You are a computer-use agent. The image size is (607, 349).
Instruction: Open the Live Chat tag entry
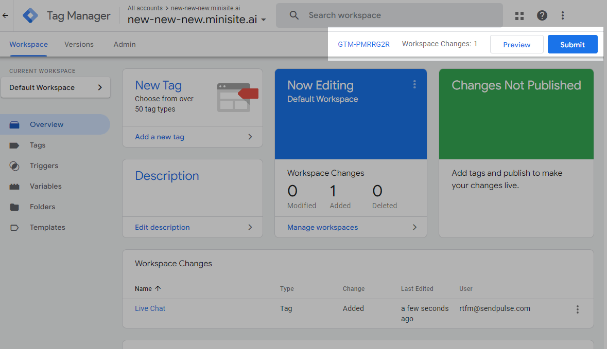[x=150, y=308]
